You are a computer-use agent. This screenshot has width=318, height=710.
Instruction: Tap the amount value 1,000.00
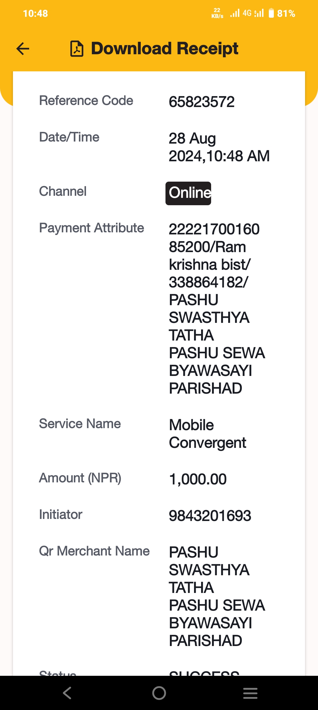coord(198,479)
